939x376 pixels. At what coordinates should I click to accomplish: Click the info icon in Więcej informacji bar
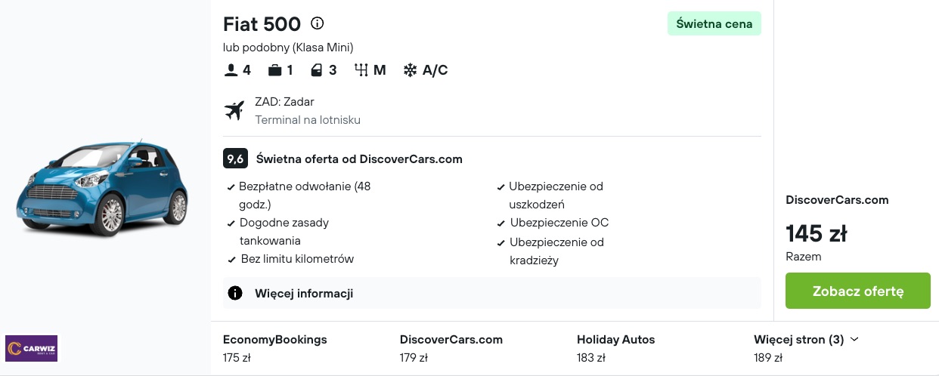pyautogui.click(x=235, y=293)
